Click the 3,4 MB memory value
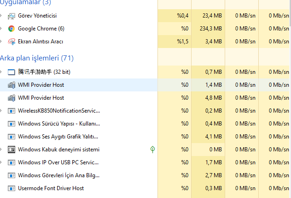 click(x=214, y=42)
